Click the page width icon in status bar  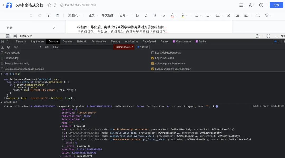15,36
